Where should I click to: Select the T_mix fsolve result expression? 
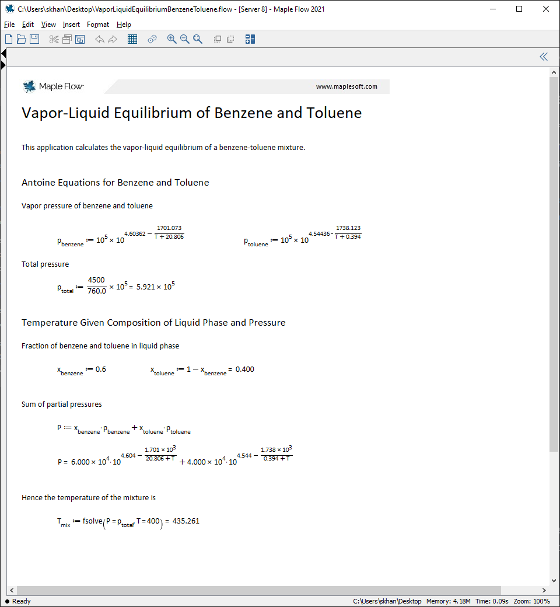128,521
